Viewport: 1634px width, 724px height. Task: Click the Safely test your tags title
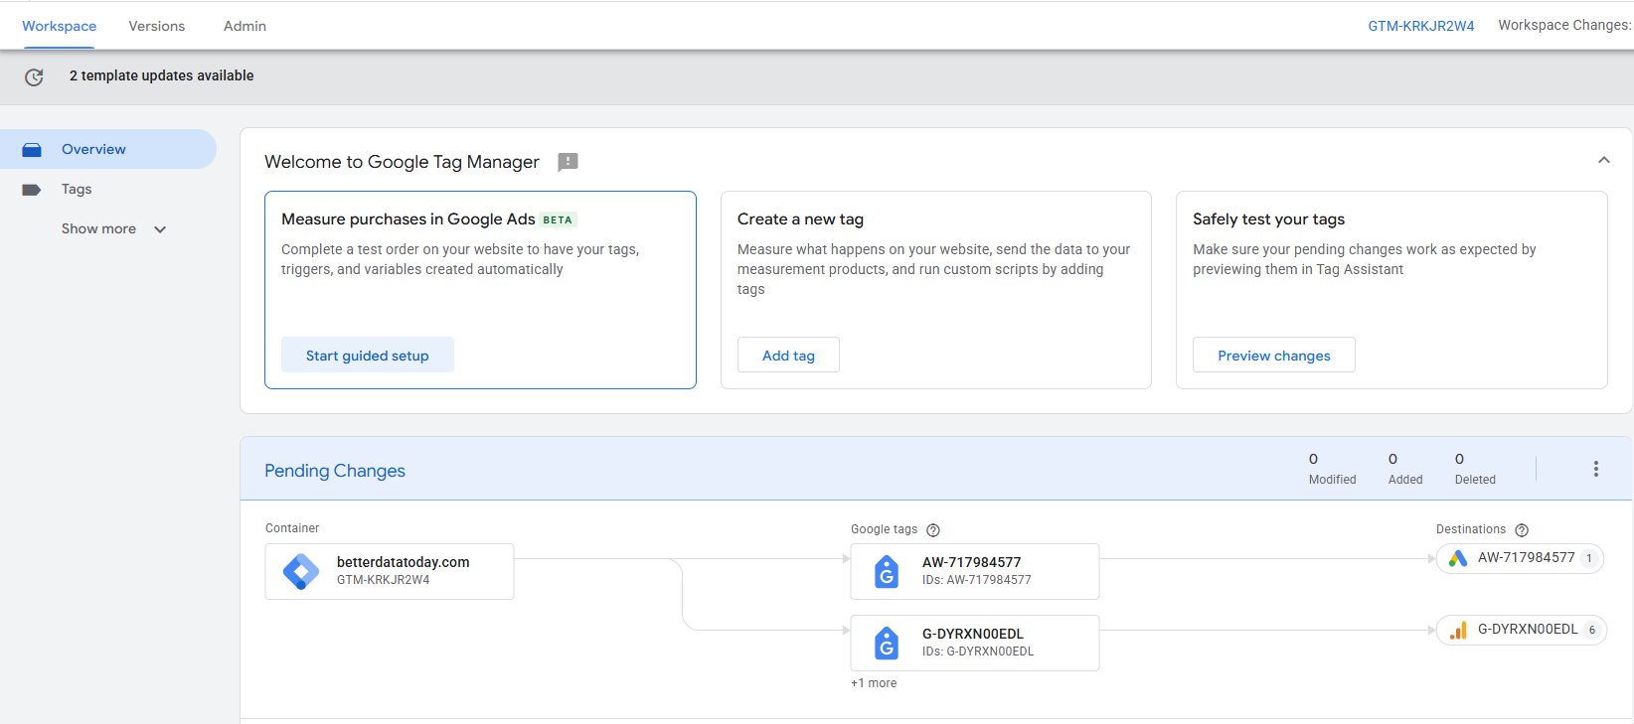[1268, 219]
